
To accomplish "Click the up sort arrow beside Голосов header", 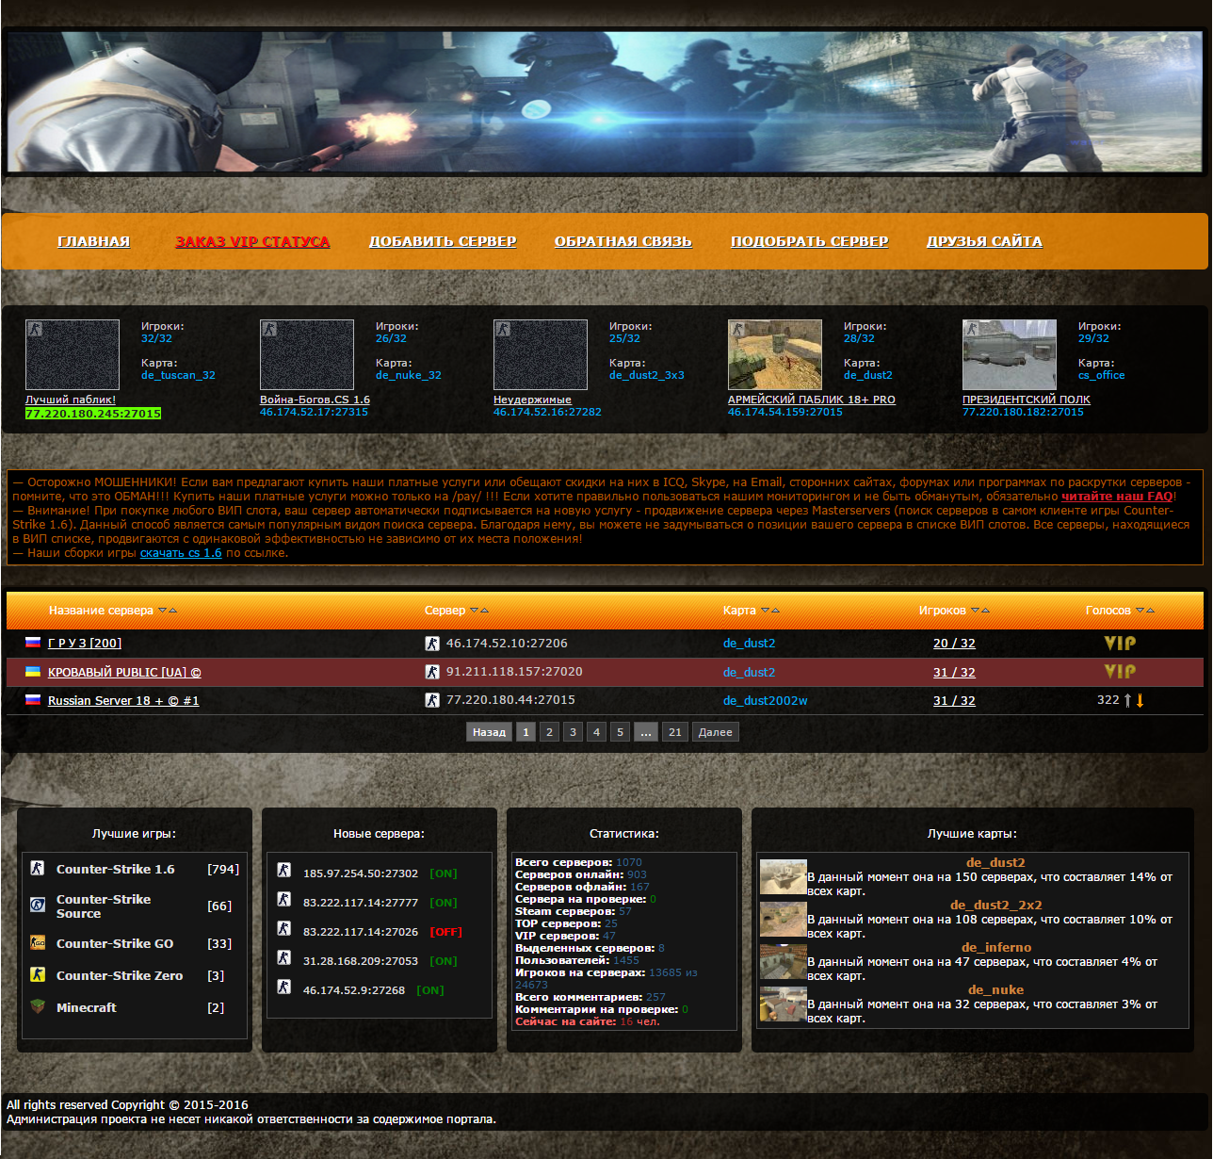I will [1150, 611].
